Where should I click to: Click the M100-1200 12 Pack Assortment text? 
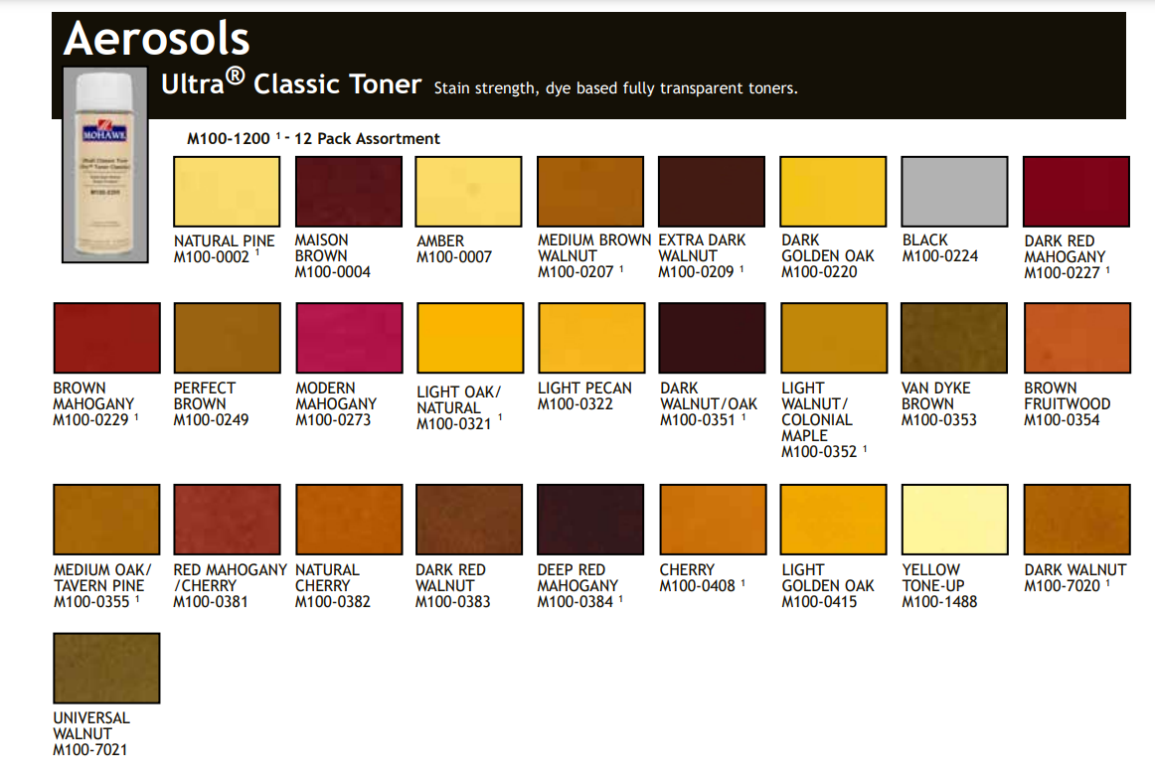pyautogui.click(x=313, y=139)
